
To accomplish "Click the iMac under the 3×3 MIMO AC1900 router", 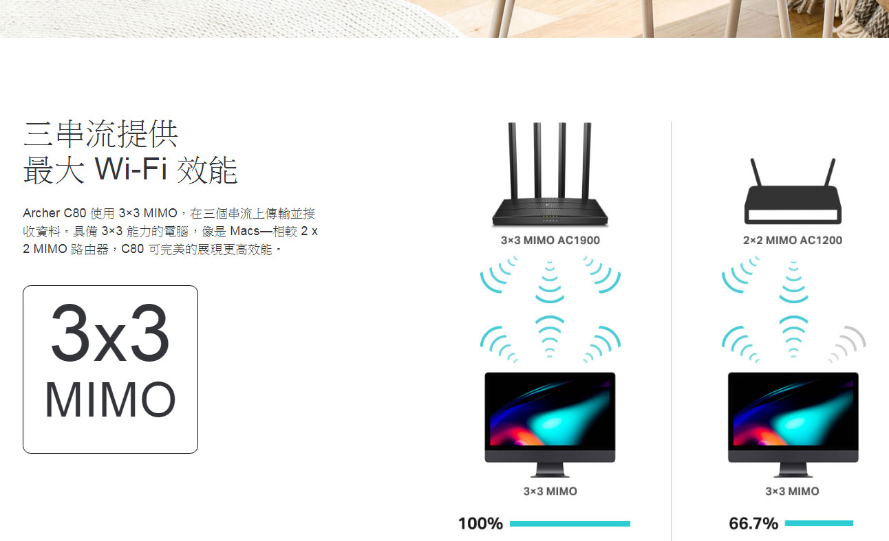I will (x=550, y=425).
